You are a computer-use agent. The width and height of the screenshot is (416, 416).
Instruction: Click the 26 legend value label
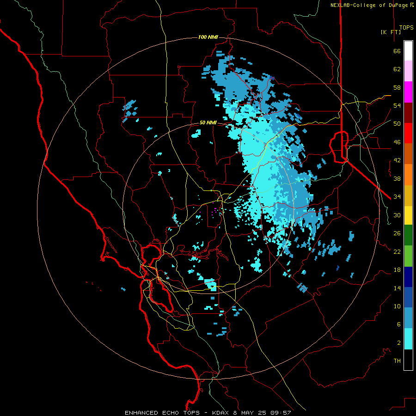397,233
